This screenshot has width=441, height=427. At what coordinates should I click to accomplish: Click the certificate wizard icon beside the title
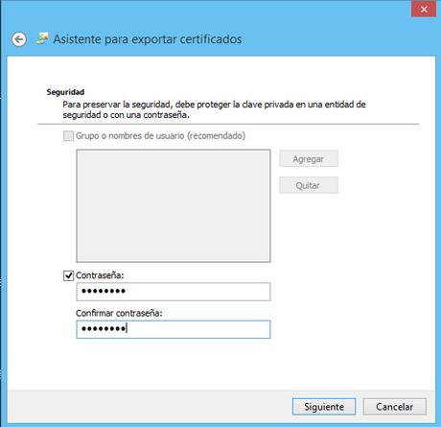click(42, 38)
